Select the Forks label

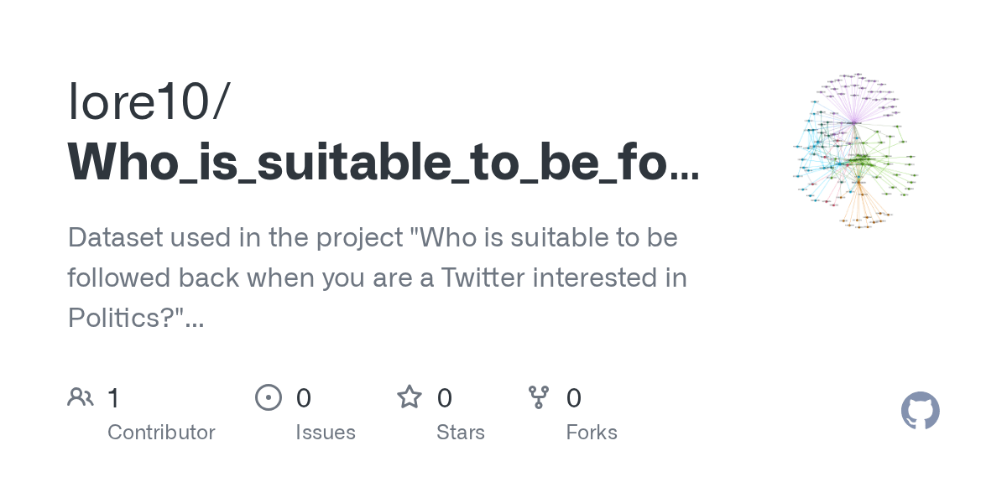[x=592, y=433]
